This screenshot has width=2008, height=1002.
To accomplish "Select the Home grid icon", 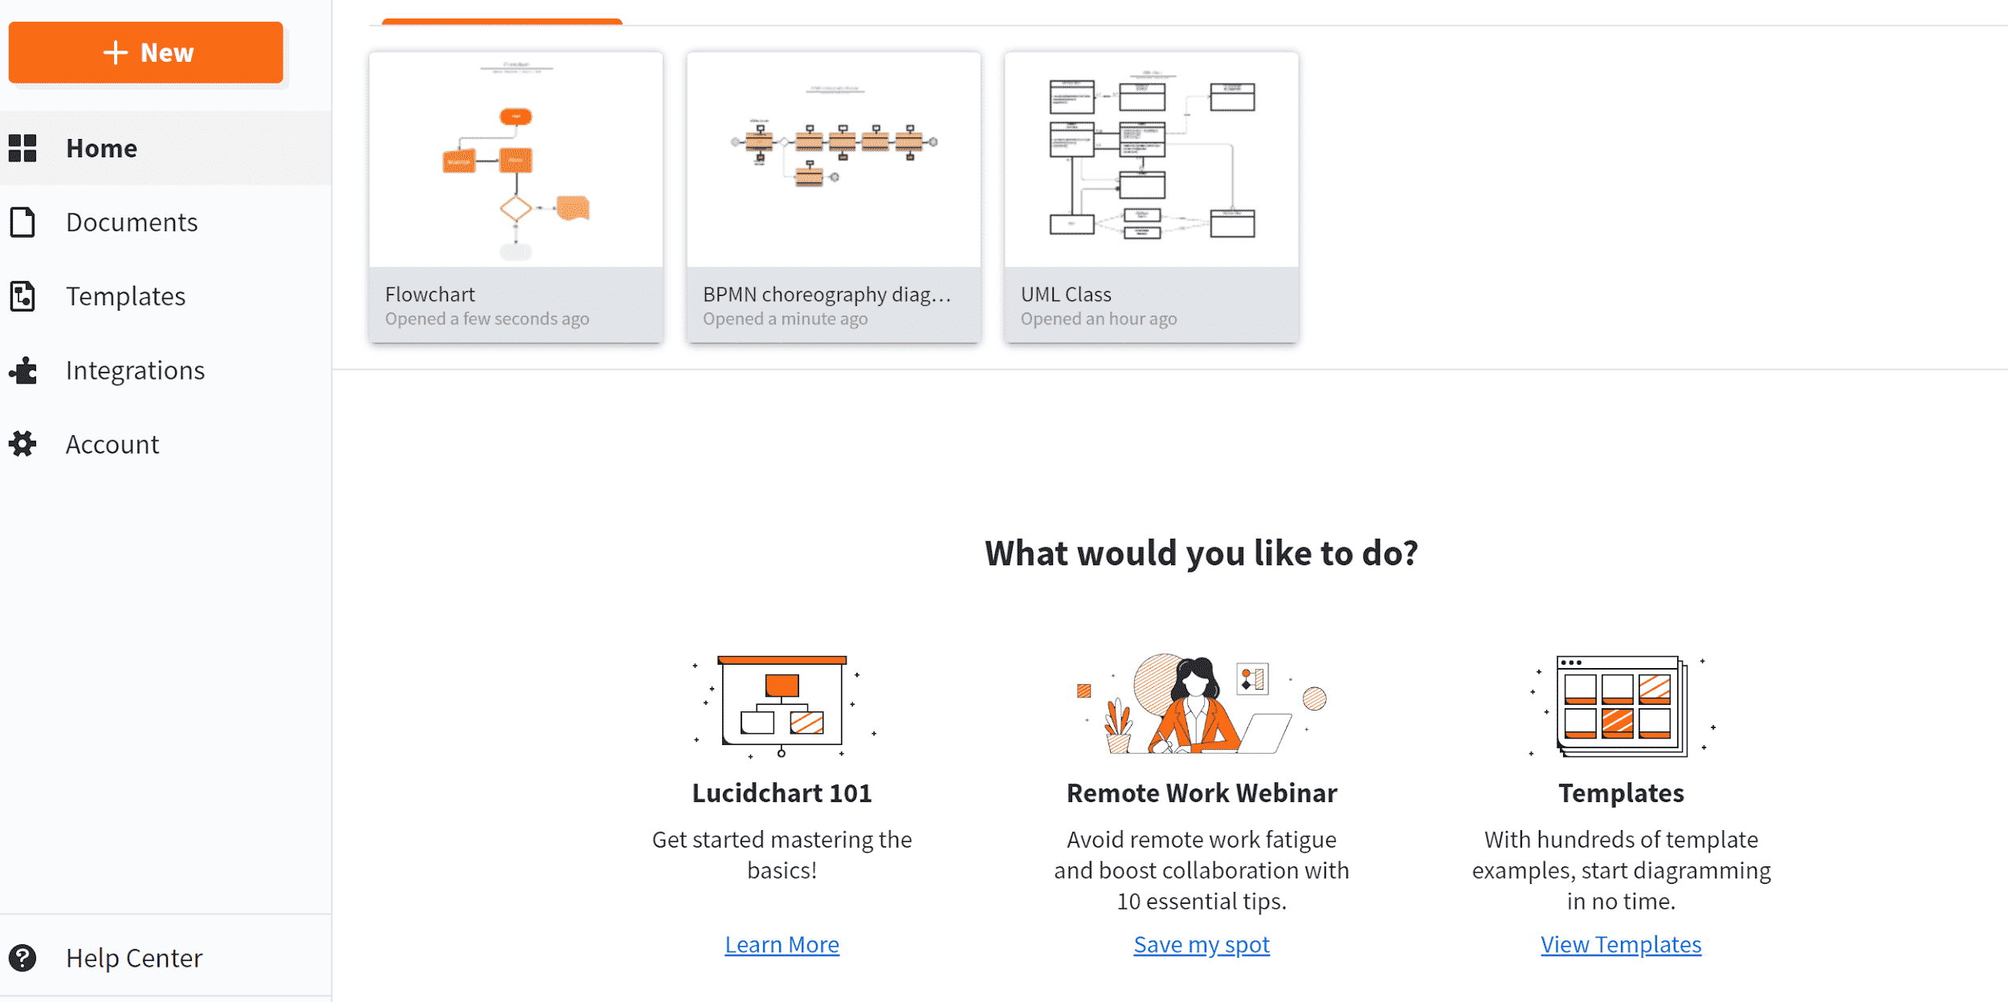I will click(22, 148).
